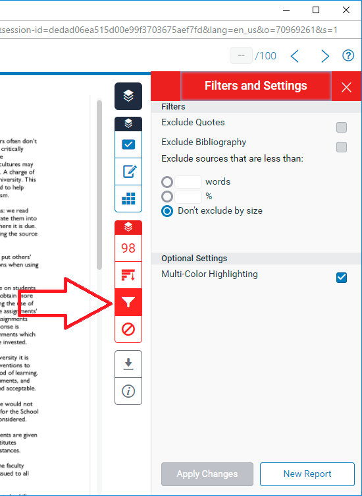Click the download arrow icon

click(128, 364)
